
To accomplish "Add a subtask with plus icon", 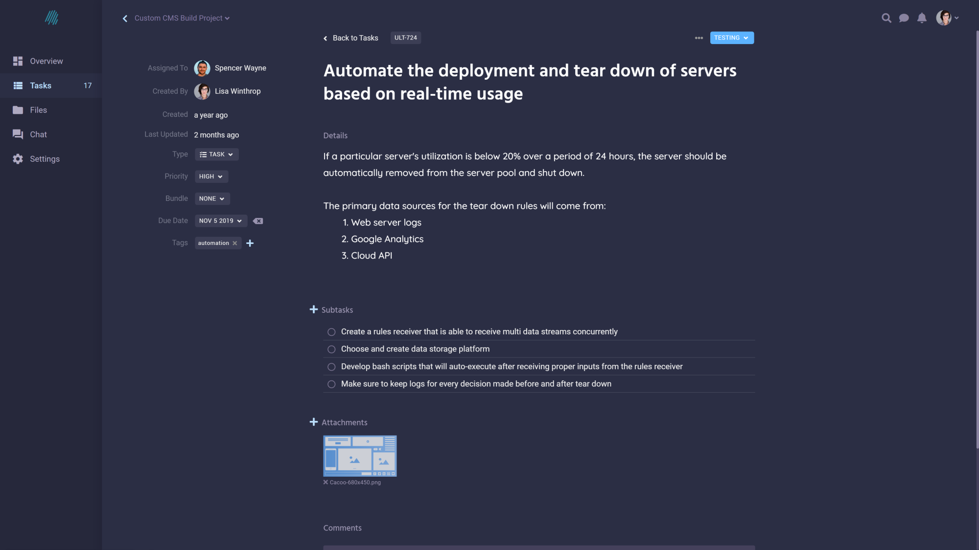I will point(314,309).
